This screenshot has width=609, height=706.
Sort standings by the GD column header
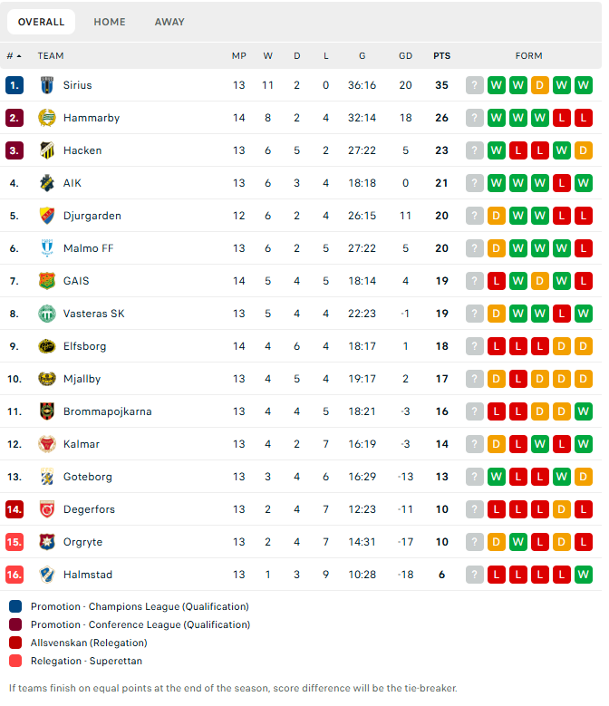[405, 56]
